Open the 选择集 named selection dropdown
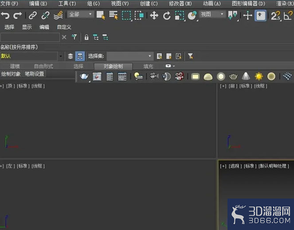The width and height of the screenshot is (294, 230). click(x=130, y=56)
